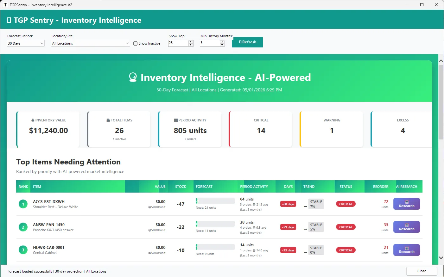
Task: Click the CRITICAL badge for ACCS-RST-DXWH
Action: 346,204
